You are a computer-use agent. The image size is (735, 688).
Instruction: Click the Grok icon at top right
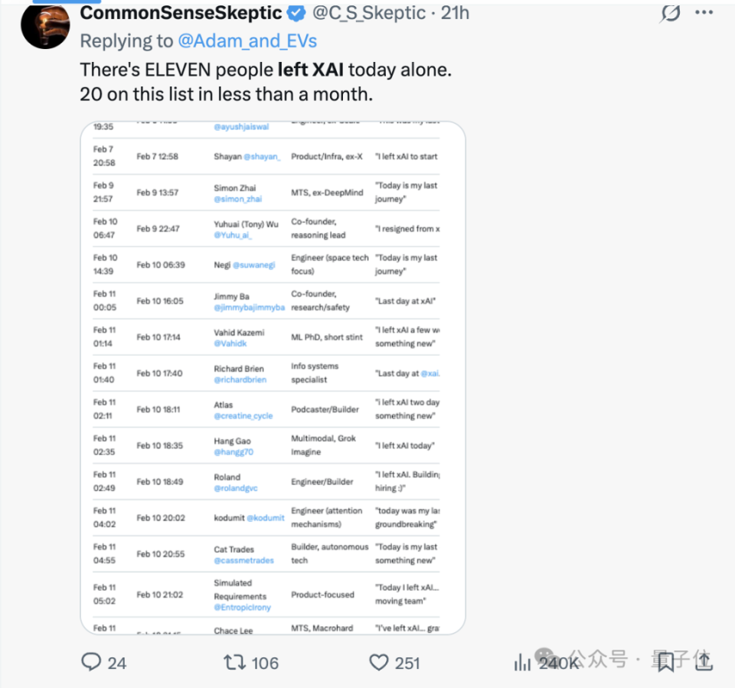pyautogui.click(x=671, y=13)
